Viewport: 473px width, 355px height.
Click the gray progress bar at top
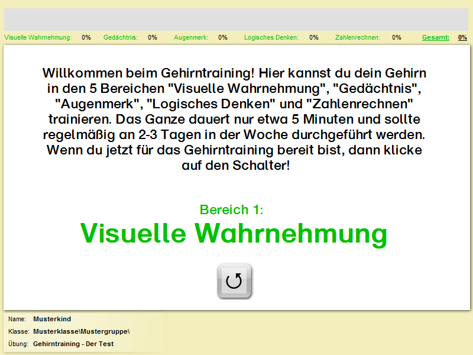(x=237, y=19)
